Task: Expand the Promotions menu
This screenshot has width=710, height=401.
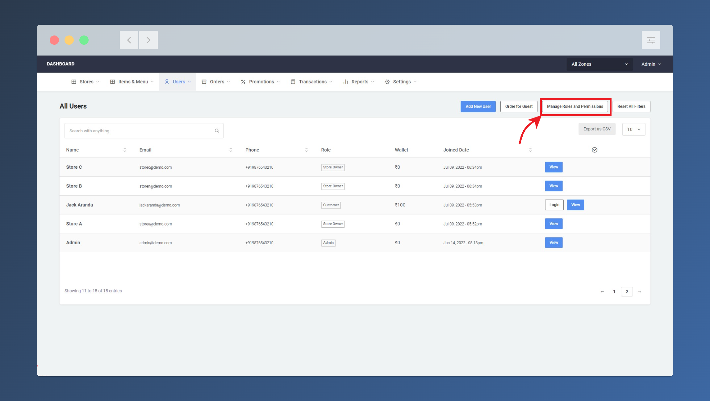Action: [260, 82]
